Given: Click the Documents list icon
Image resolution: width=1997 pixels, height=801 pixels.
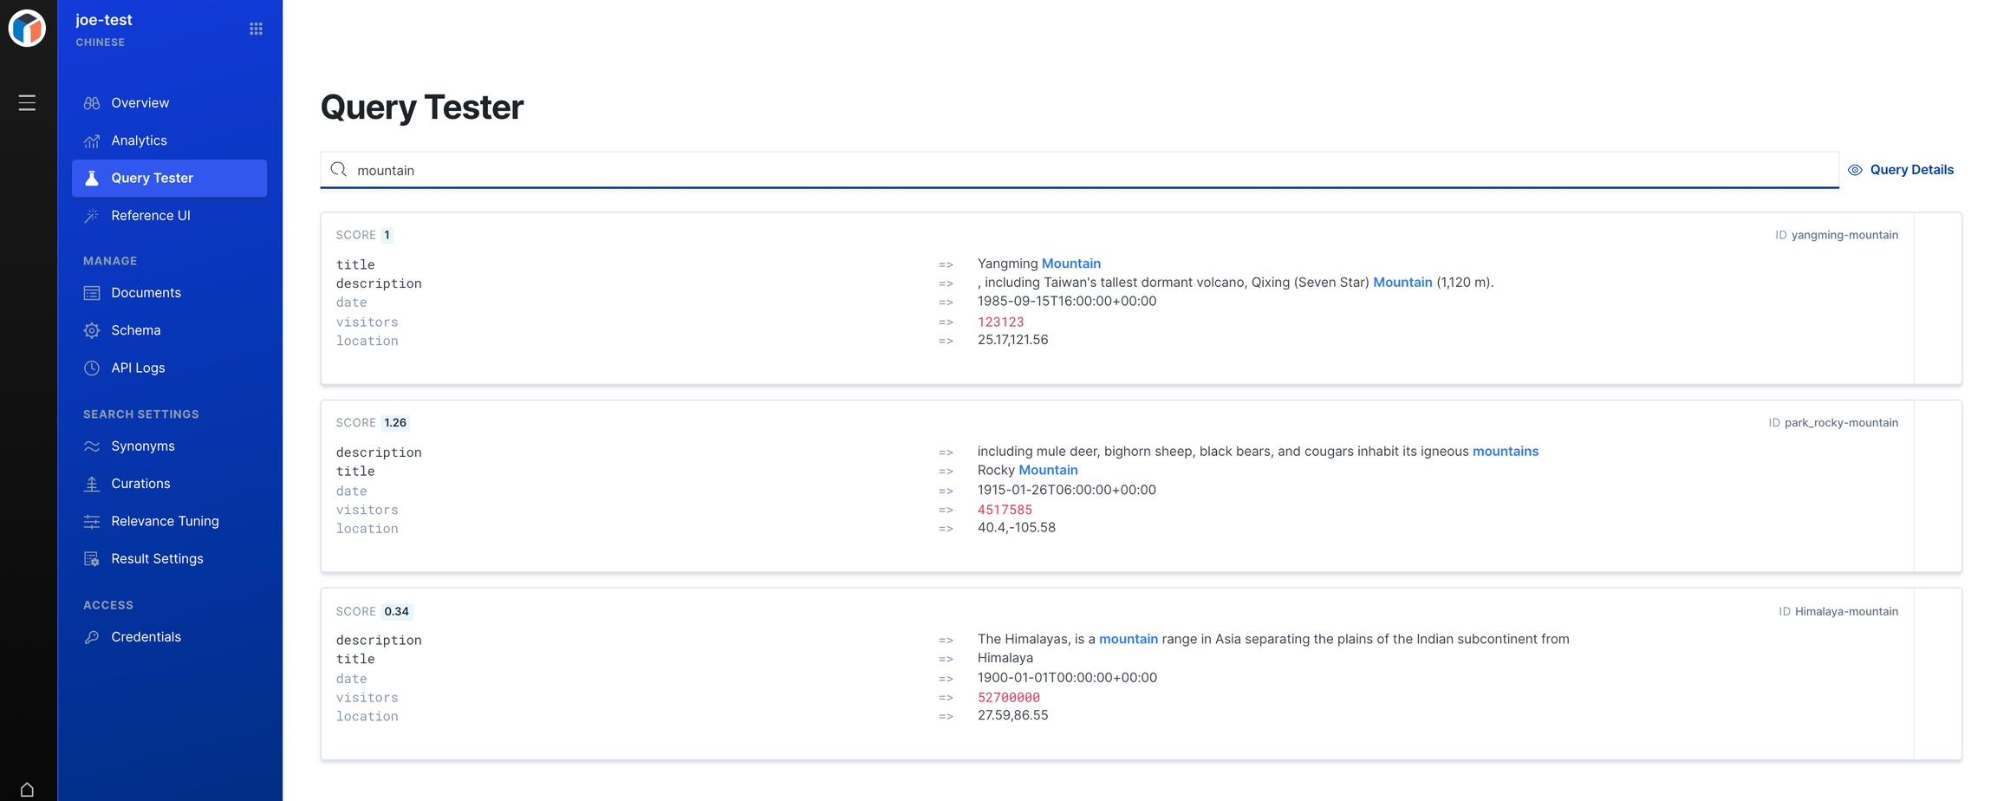Looking at the screenshot, I should coord(92,293).
